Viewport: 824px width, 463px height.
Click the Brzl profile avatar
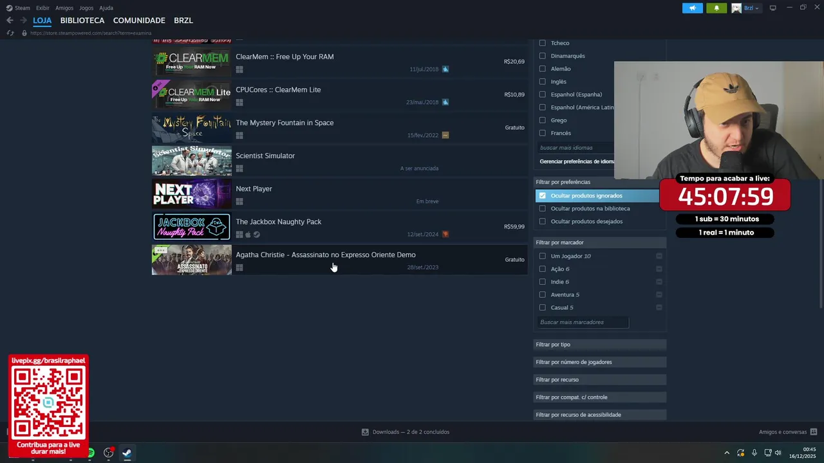pyautogui.click(x=736, y=8)
